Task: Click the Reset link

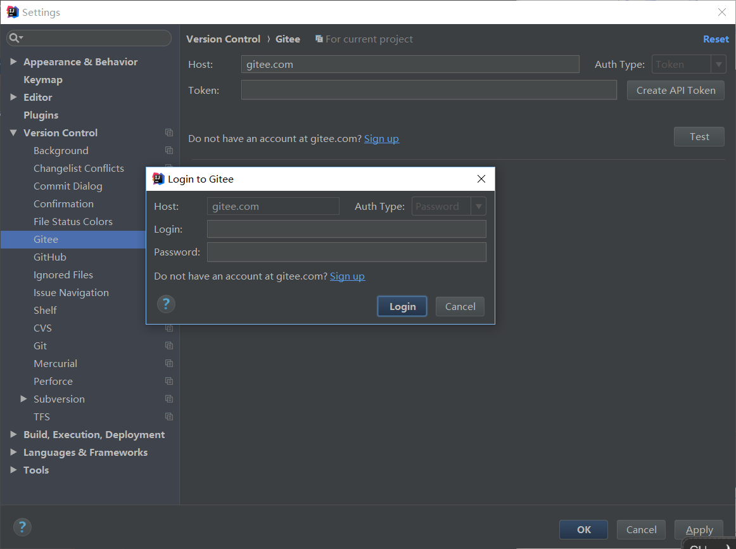Action: (716, 39)
